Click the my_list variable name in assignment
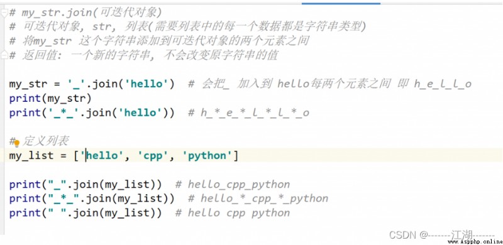The height and width of the screenshot is (245, 503). (31, 156)
